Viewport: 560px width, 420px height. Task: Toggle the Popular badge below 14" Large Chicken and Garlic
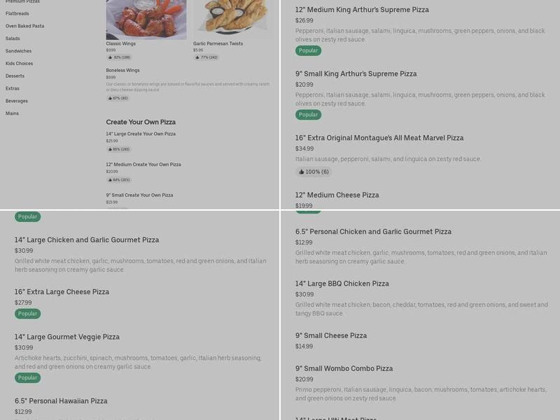pos(26,216)
